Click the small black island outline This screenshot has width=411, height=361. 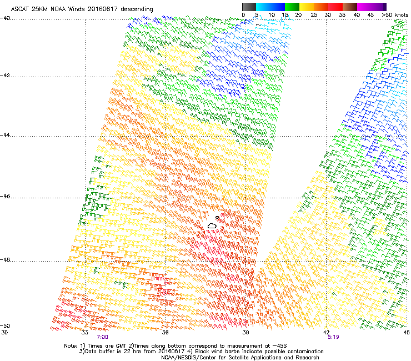pos(217,218)
